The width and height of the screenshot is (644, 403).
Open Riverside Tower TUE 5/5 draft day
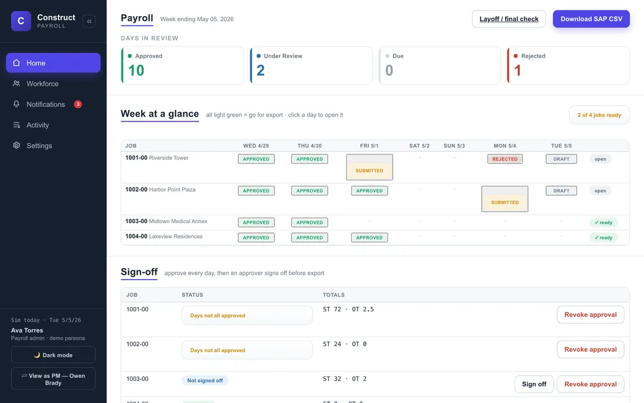tap(561, 159)
